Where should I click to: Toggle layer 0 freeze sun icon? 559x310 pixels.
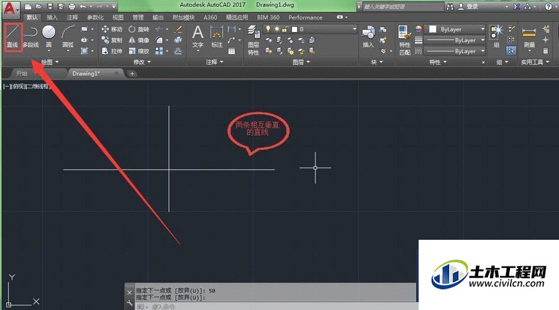[x=276, y=29]
